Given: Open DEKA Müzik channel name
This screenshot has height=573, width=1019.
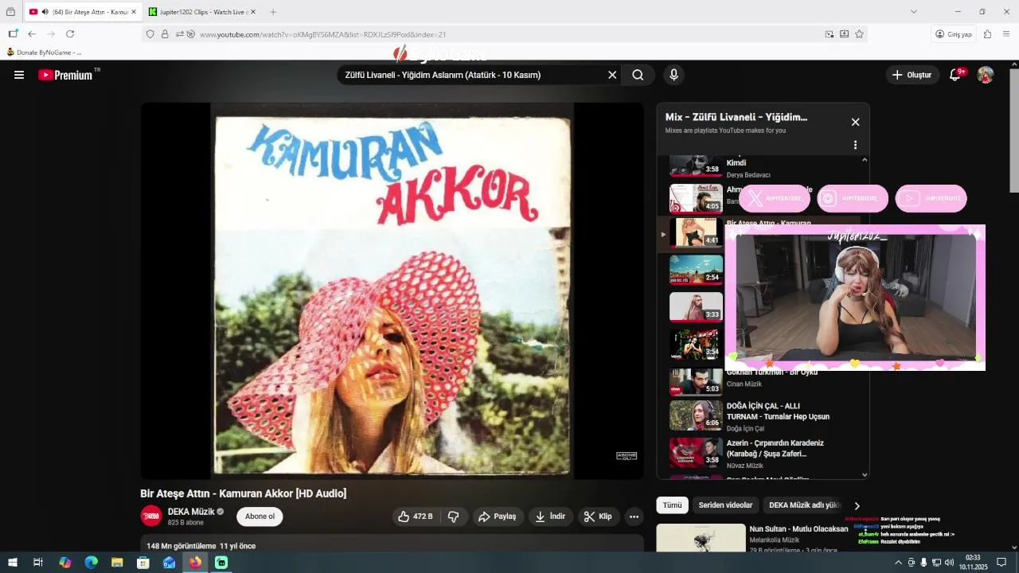Looking at the screenshot, I should (191, 512).
